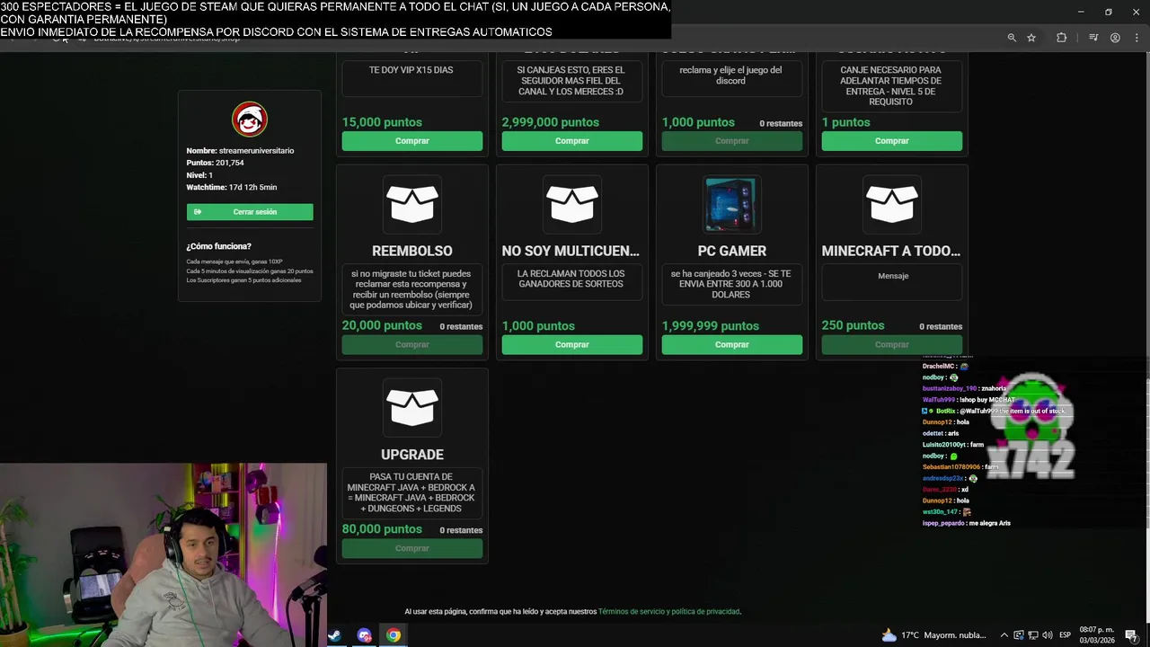Click disabled Comprar under REEMBOLSO
The image size is (1150, 647).
pos(412,345)
